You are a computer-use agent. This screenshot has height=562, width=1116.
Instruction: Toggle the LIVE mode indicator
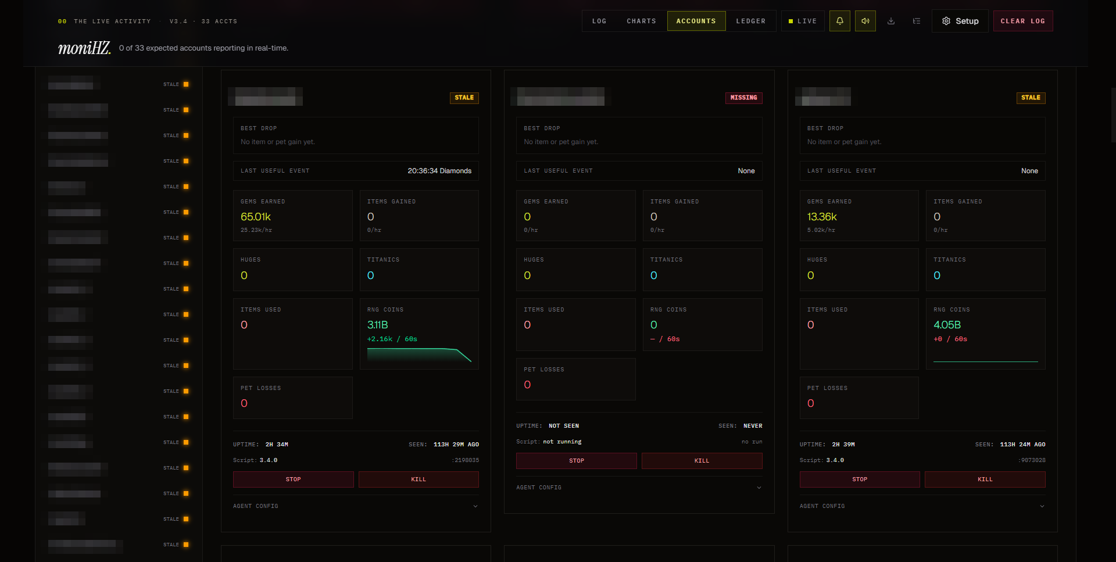803,21
